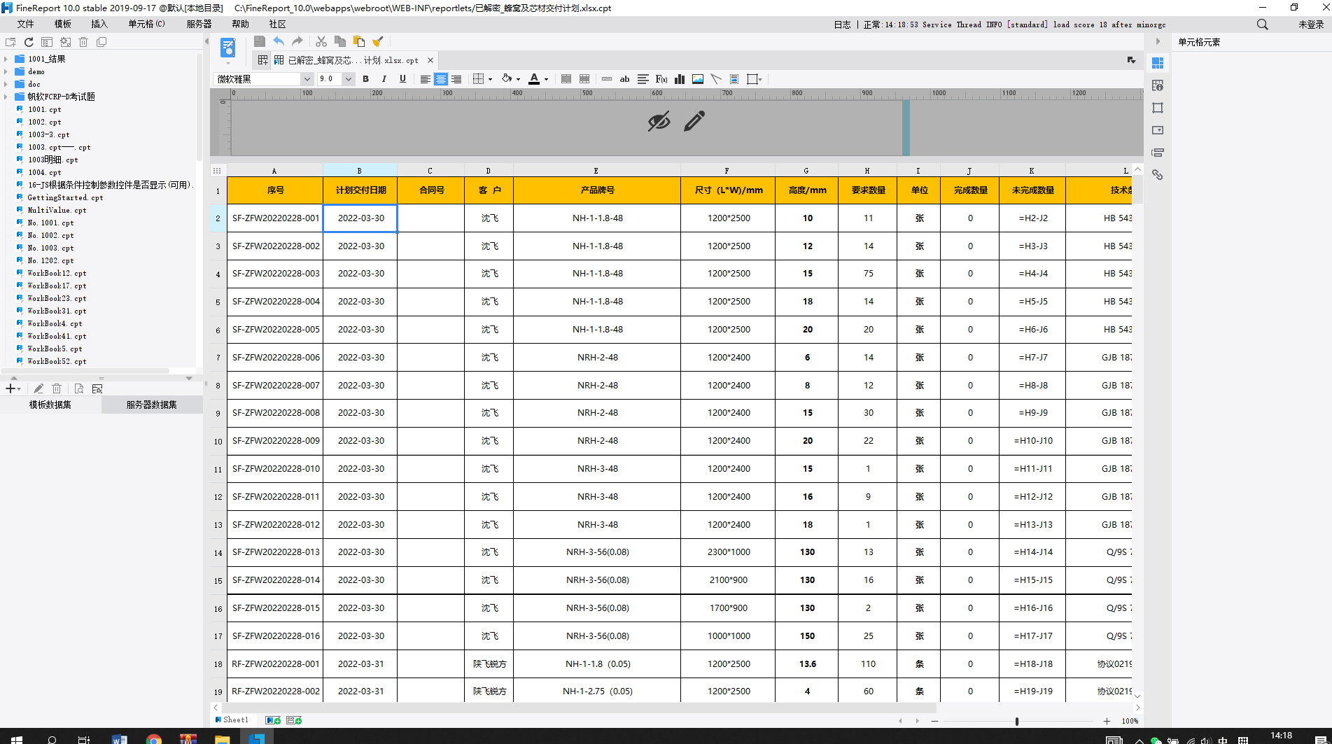Click the zoom slider handle

1017,721
